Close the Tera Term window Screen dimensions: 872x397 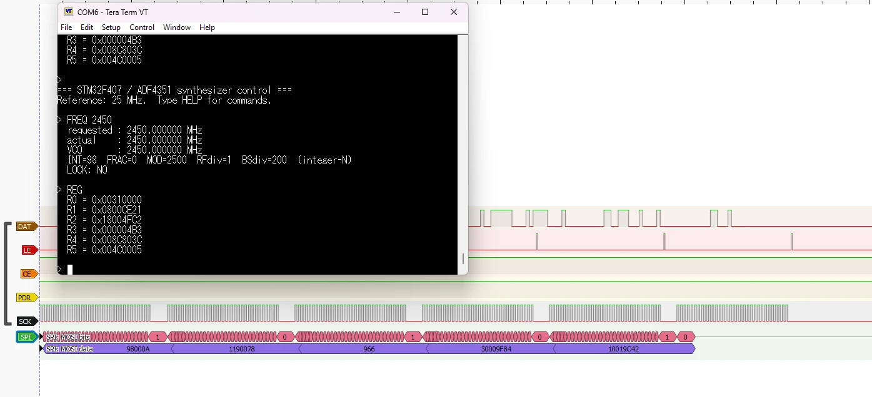pyautogui.click(x=454, y=12)
